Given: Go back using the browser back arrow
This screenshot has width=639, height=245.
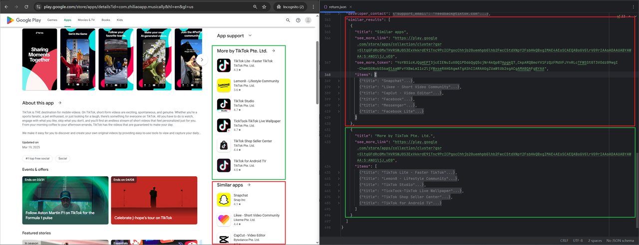Looking at the screenshot, I should [6, 7].
